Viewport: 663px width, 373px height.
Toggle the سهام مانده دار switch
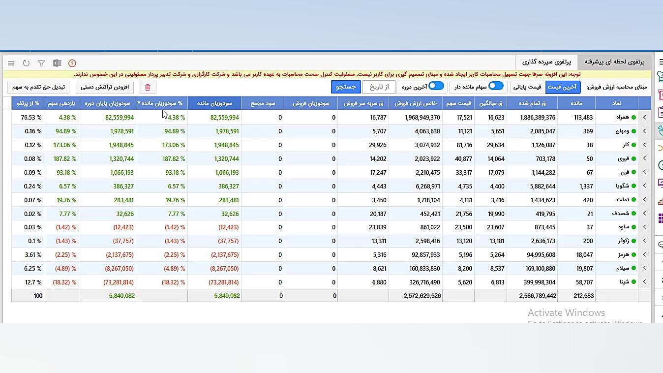coord(496,86)
